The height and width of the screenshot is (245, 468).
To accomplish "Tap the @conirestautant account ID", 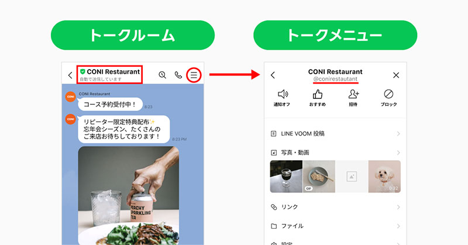I will pyautogui.click(x=335, y=79).
